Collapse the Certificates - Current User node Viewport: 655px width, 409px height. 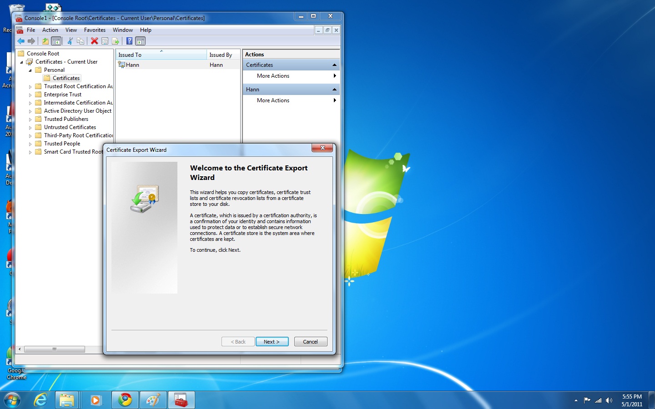point(21,62)
